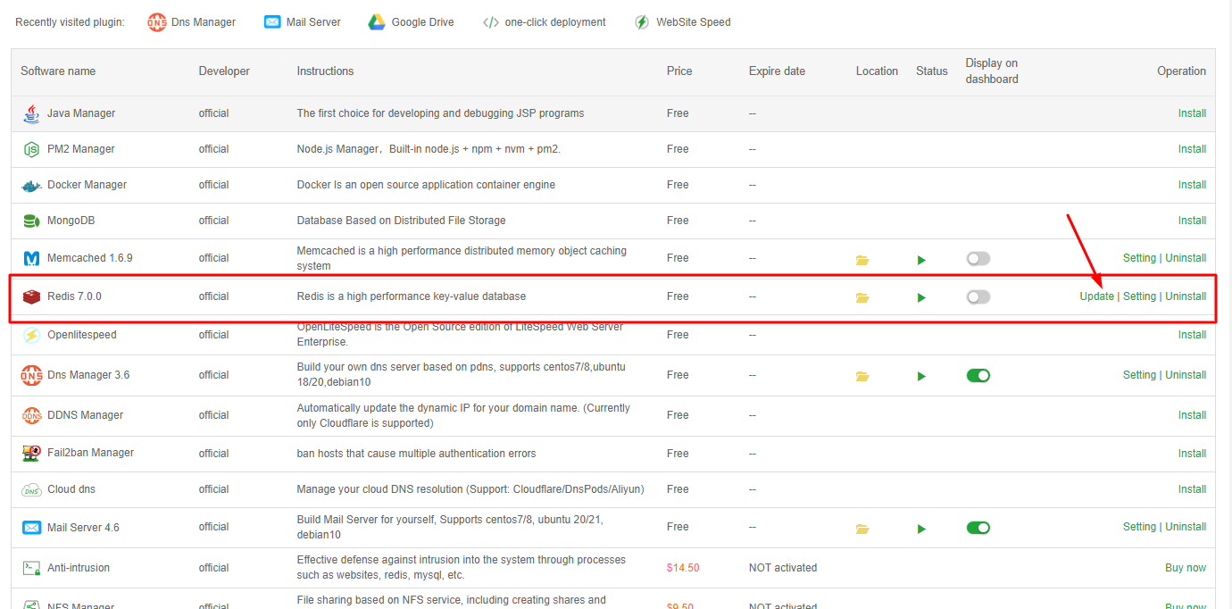Click Memcached folder location icon

[x=862, y=260]
